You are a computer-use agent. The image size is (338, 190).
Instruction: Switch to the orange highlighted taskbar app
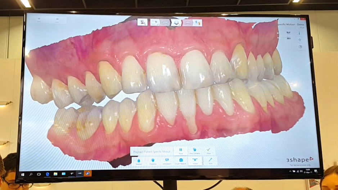[87, 173]
